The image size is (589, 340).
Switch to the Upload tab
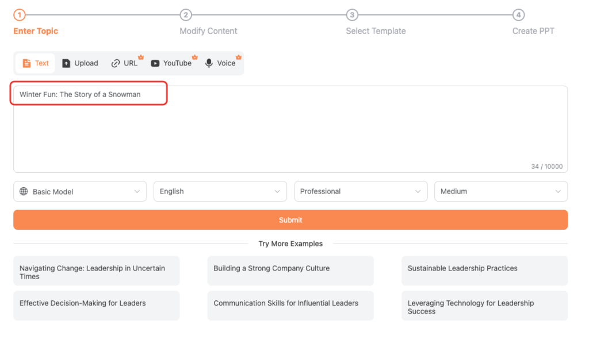click(x=80, y=63)
